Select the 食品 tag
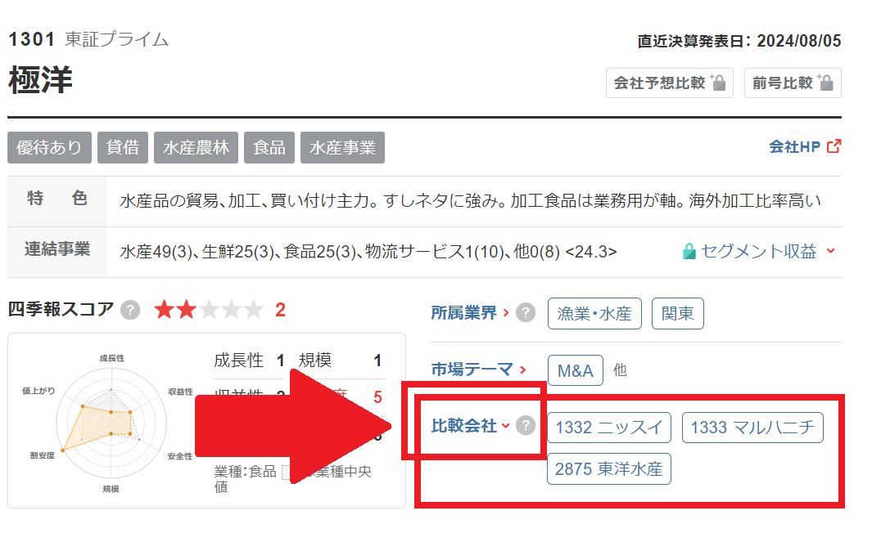Image resolution: width=881 pixels, height=542 pixels. (269, 148)
